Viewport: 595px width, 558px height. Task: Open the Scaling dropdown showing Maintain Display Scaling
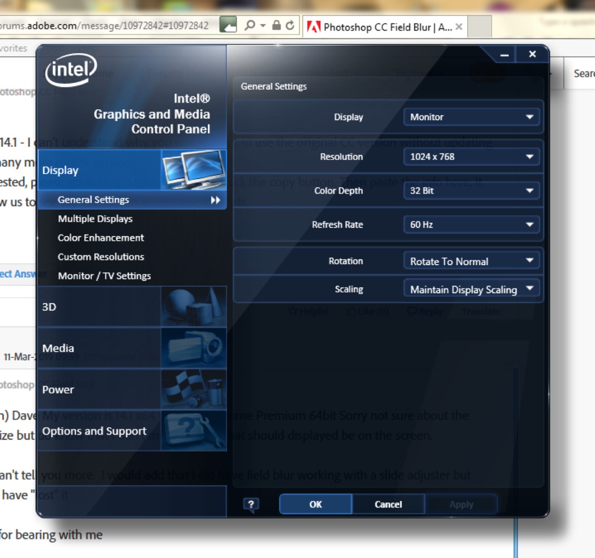click(471, 289)
